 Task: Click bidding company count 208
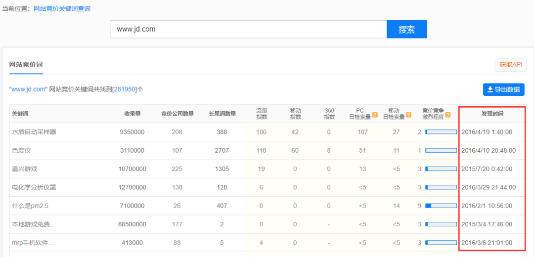[177, 132]
